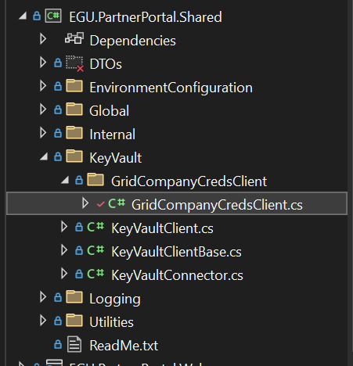Image resolution: width=353 pixels, height=366 pixels.
Task: Select the ReadMe.txt file
Action: coord(124,346)
